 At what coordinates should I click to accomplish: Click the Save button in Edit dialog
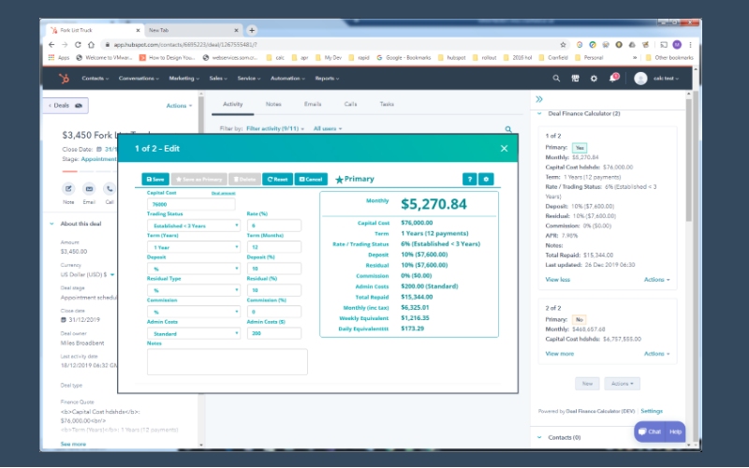tap(155, 179)
